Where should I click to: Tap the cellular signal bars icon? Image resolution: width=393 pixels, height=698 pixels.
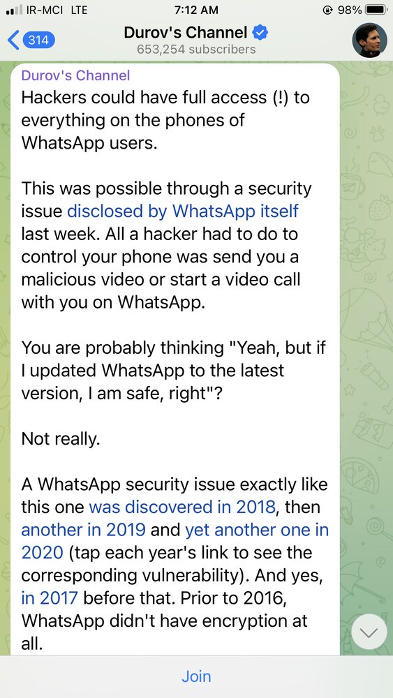click(14, 10)
